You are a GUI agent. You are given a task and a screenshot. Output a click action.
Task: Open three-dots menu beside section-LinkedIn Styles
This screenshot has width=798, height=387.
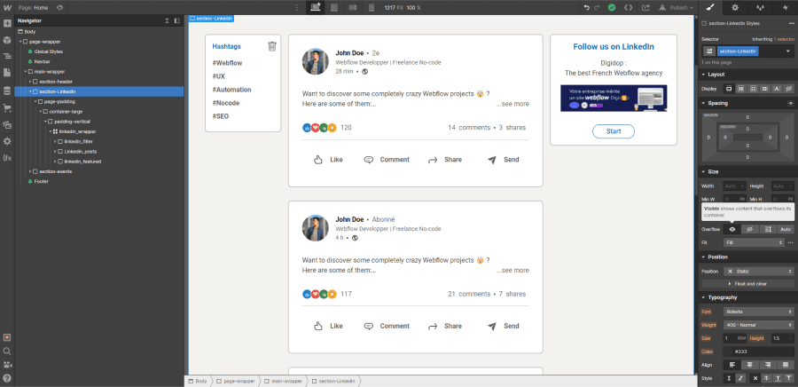point(790,23)
